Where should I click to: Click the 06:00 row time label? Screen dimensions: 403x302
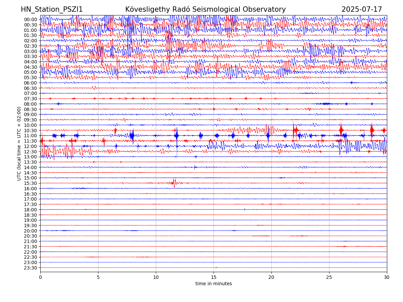(31, 83)
